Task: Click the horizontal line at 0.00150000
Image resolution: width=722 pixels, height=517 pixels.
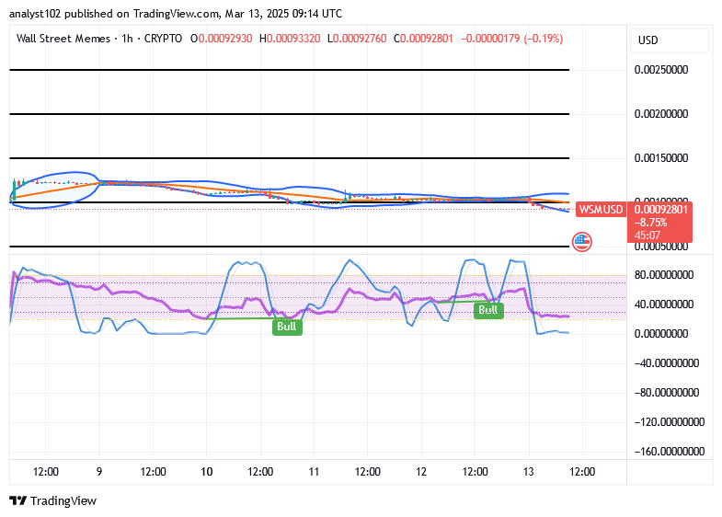Action: [289, 158]
